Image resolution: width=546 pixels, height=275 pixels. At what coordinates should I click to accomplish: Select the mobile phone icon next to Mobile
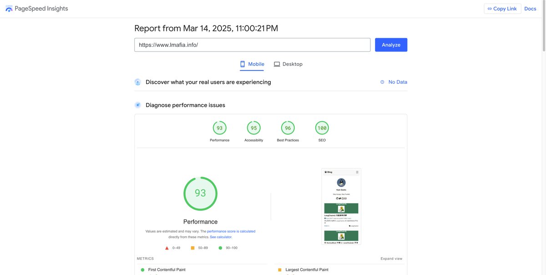coord(242,64)
